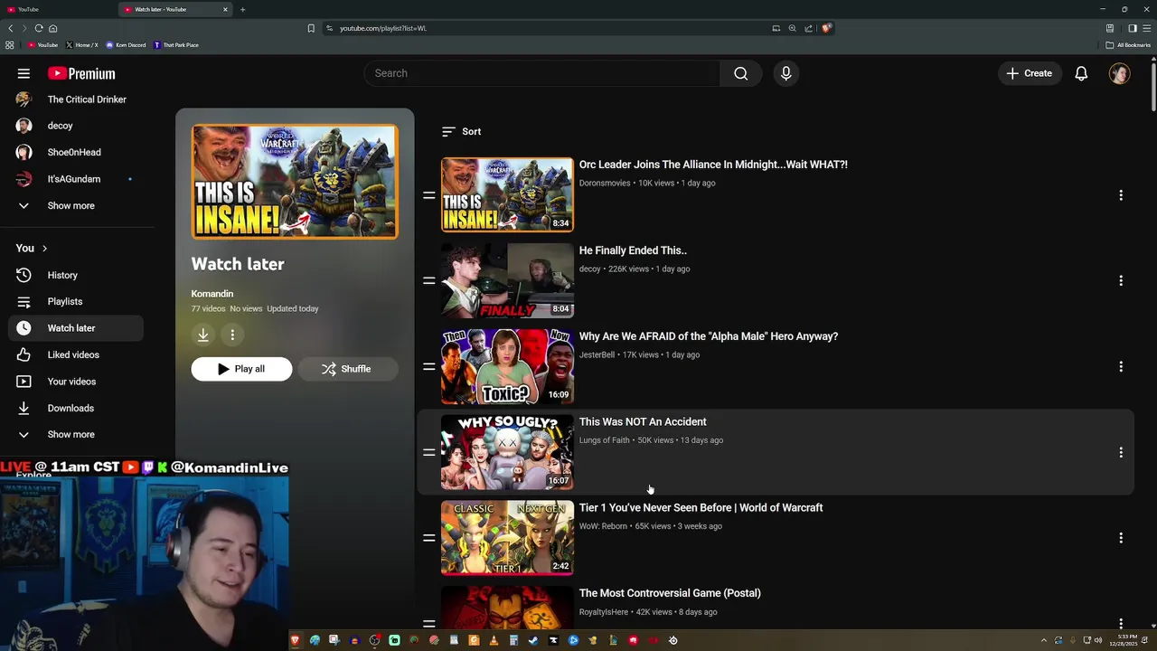The image size is (1157, 651).
Task: Open Steam from the taskbar
Action: pos(533,640)
